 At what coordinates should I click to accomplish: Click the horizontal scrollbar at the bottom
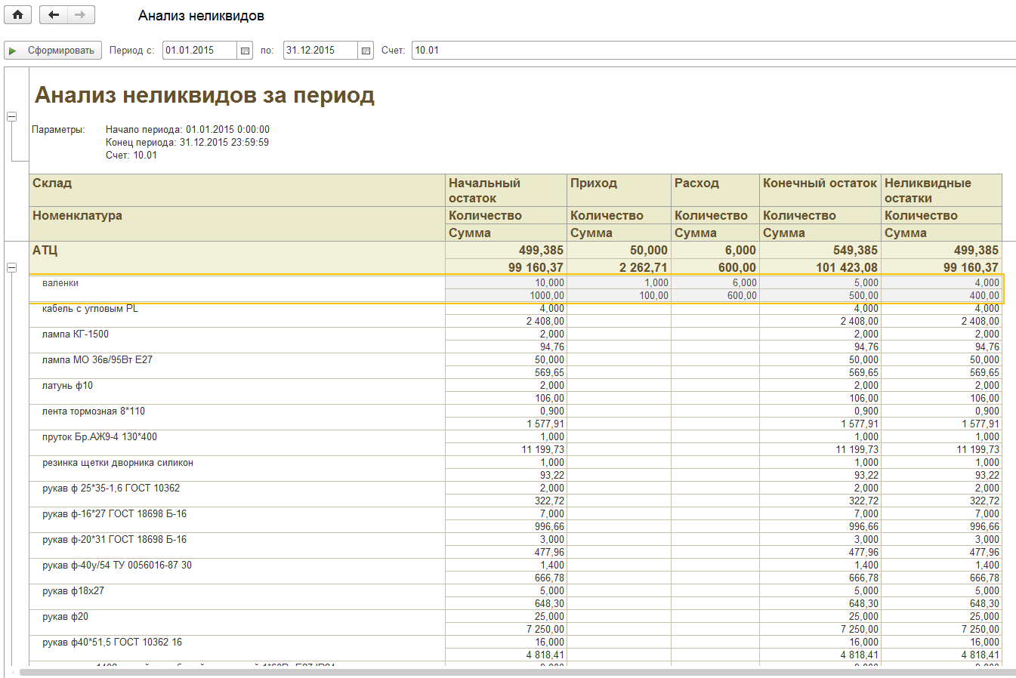click(517, 671)
